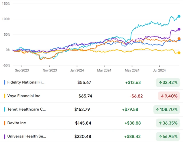The width and height of the screenshot is (183, 142).
Task: Click the Fidelity National Financial blue color marker
Action: point(5,82)
